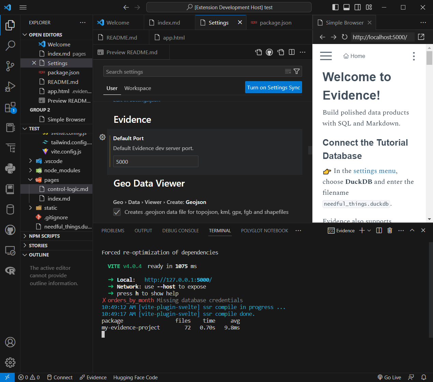This screenshot has height=382, width=433.
Task: Kill the Evidence terminal with the trash icon
Action: 390,230
